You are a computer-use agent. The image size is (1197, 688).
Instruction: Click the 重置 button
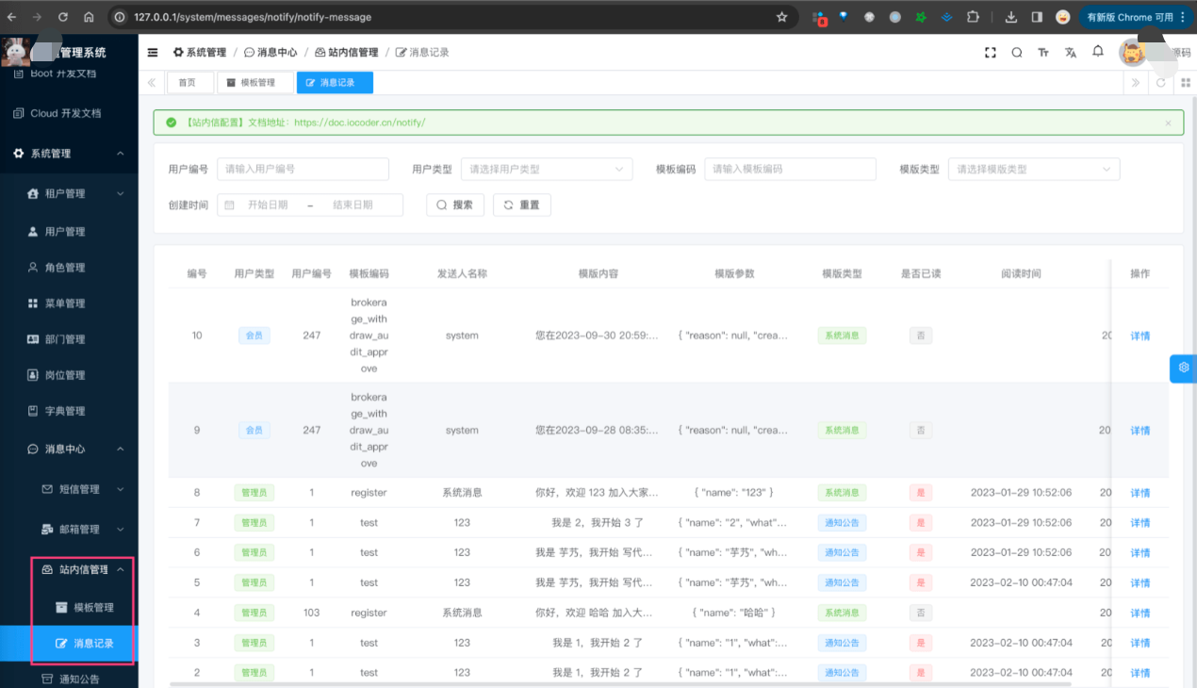(x=522, y=205)
